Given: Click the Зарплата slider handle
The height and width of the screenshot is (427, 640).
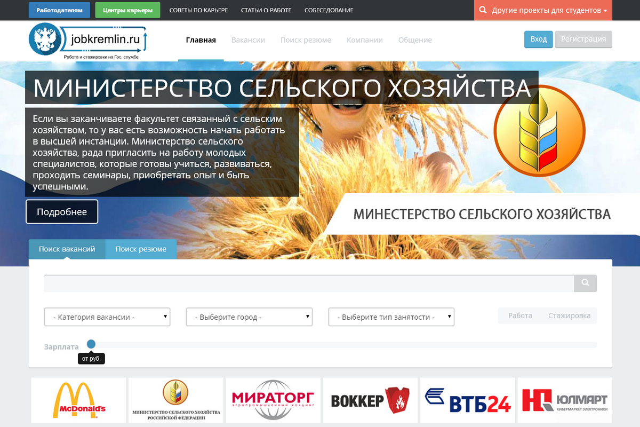Looking at the screenshot, I should click(91, 344).
